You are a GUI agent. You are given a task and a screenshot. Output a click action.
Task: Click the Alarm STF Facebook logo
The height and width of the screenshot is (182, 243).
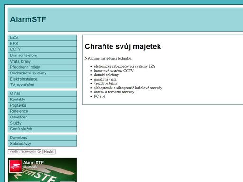click(x=16, y=166)
